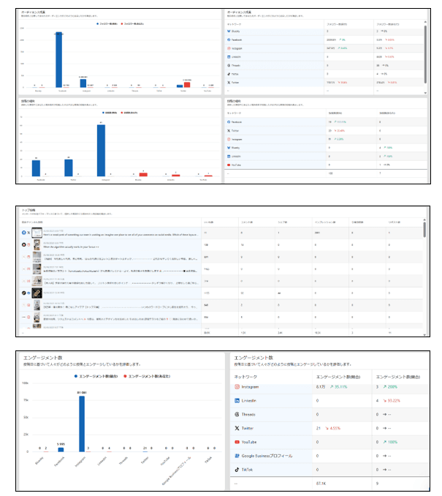Toggle the blue follower series in audience chart legend
Image resolution: width=442 pixels, height=496 pixels.
click(110, 22)
